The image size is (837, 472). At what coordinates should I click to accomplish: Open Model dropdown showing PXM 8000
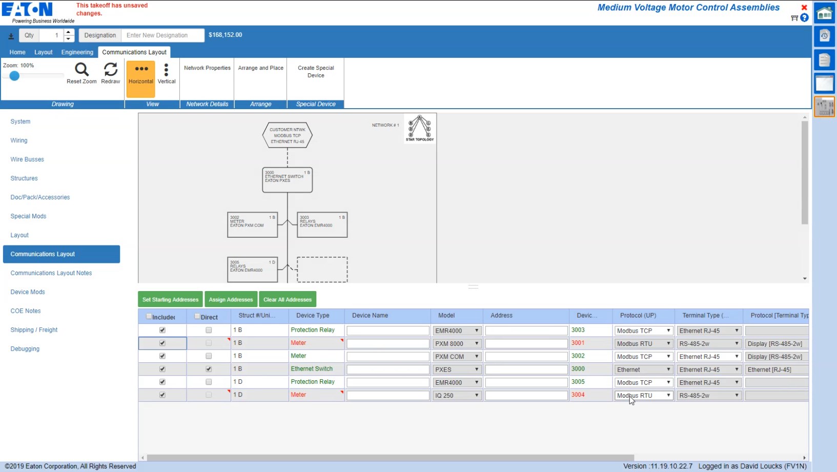(x=457, y=343)
